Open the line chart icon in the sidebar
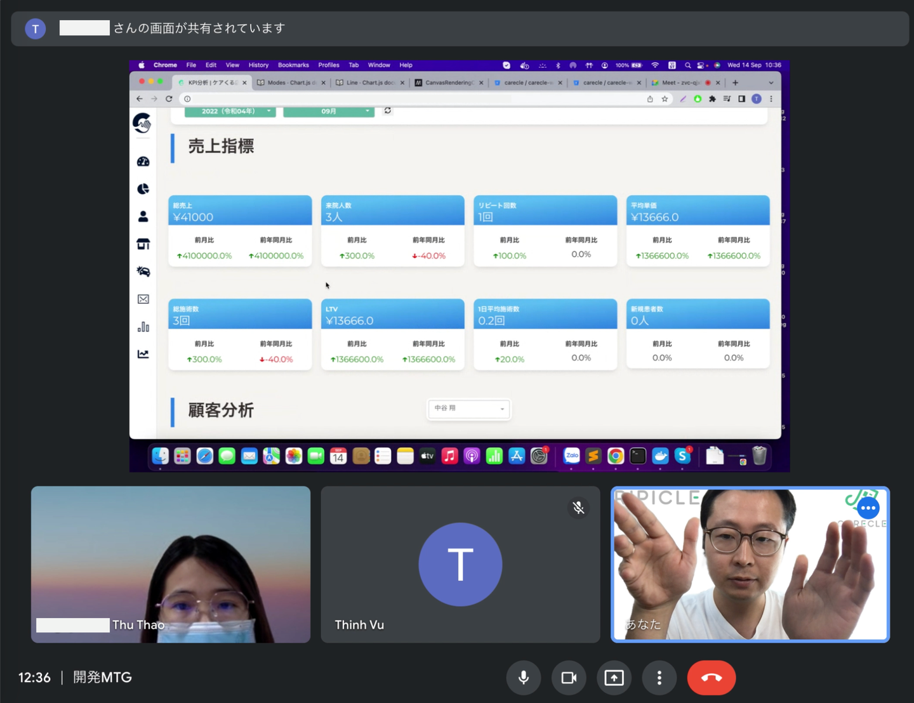Image resolution: width=914 pixels, height=703 pixels. point(143,354)
